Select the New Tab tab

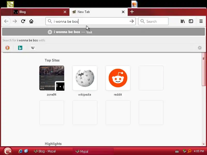pos(99,12)
